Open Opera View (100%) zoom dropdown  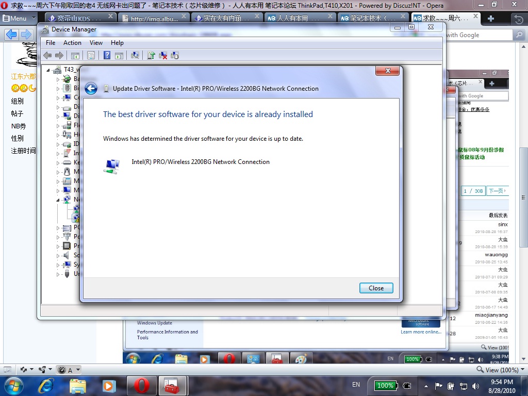click(x=500, y=370)
